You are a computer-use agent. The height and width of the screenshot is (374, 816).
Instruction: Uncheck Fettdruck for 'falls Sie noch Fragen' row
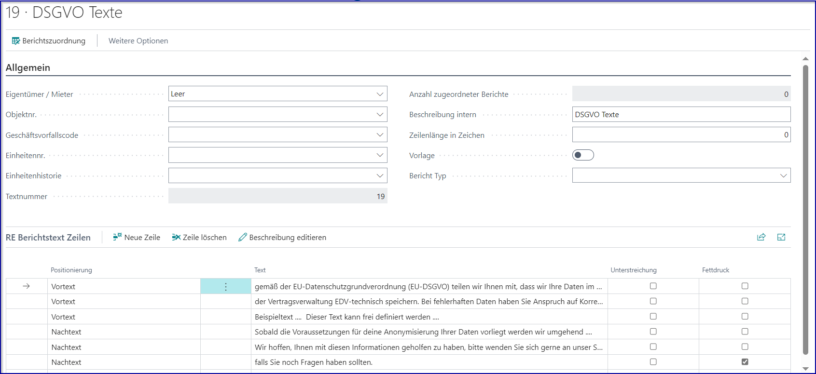[x=745, y=362]
